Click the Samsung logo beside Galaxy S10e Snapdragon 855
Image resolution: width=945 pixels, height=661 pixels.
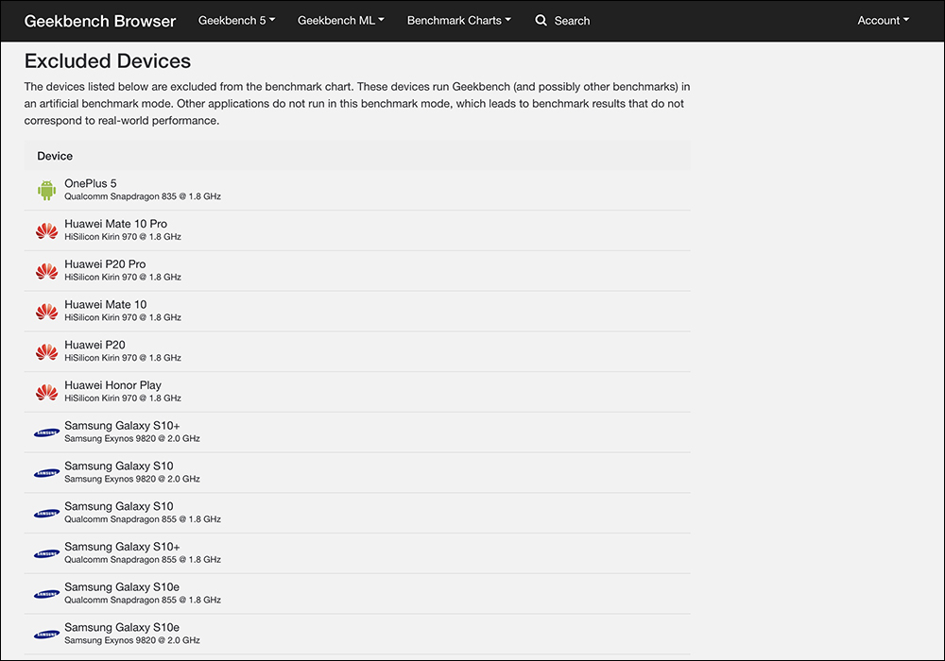[x=46, y=594]
